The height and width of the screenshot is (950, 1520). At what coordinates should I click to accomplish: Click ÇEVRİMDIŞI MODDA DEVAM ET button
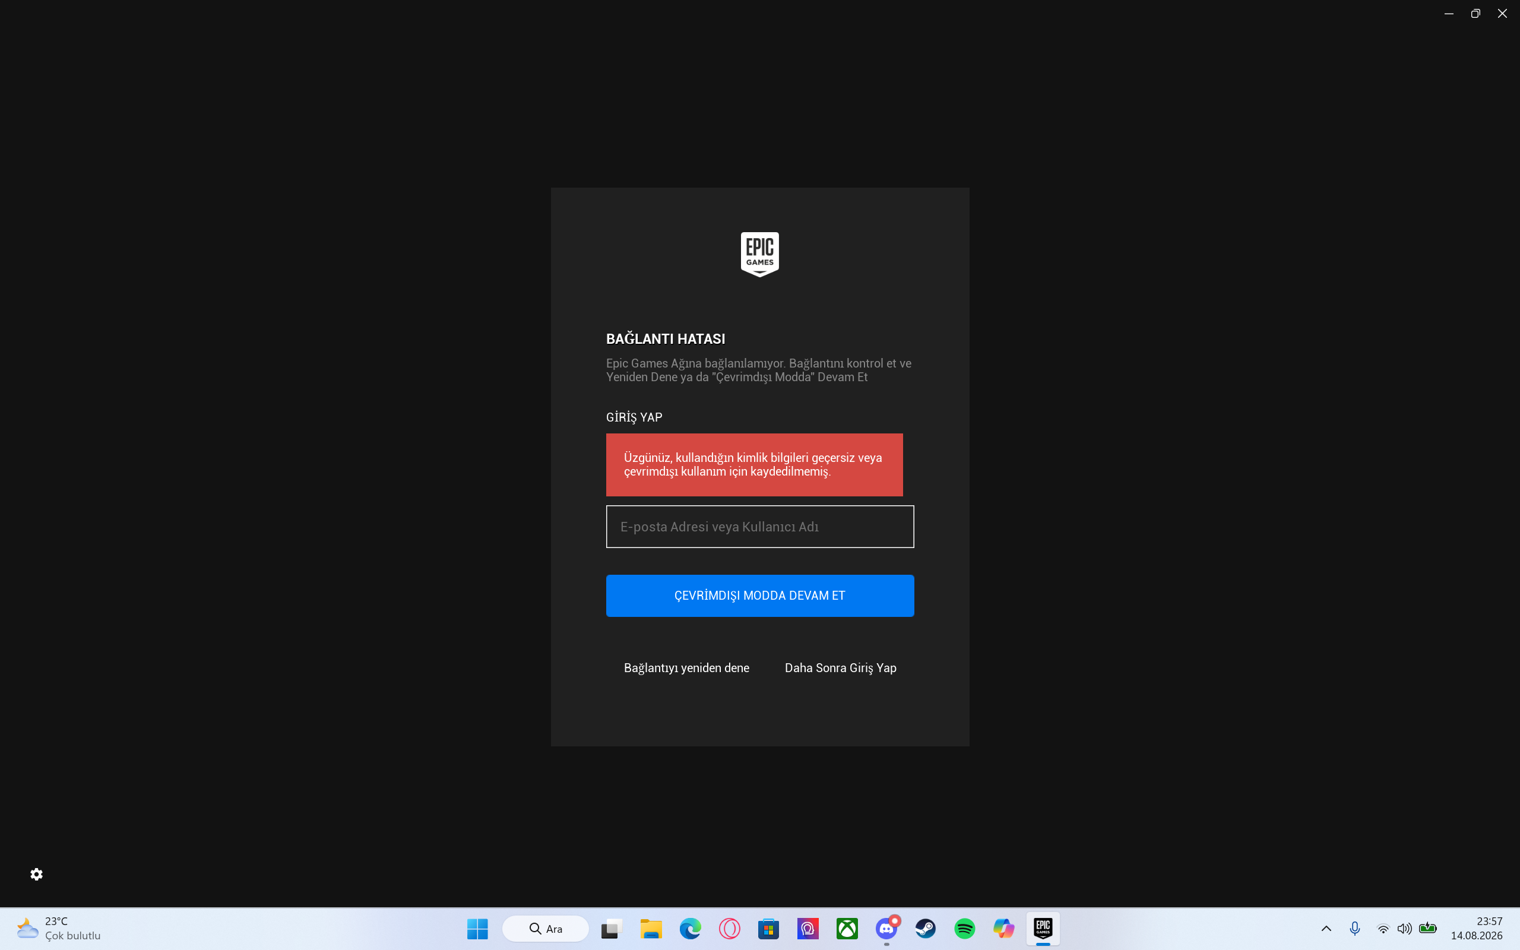coord(759,596)
